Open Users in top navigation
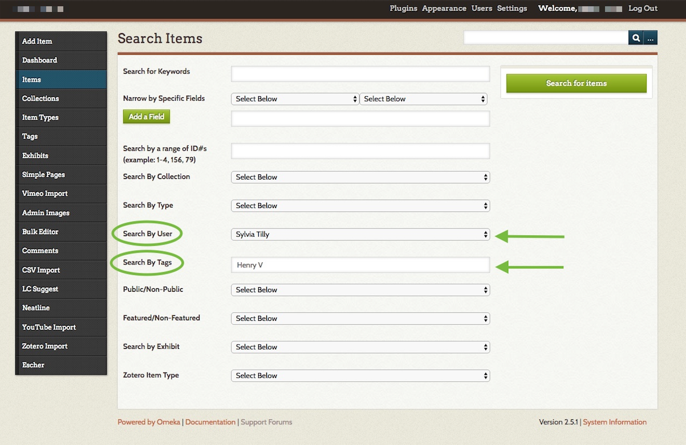 click(482, 9)
